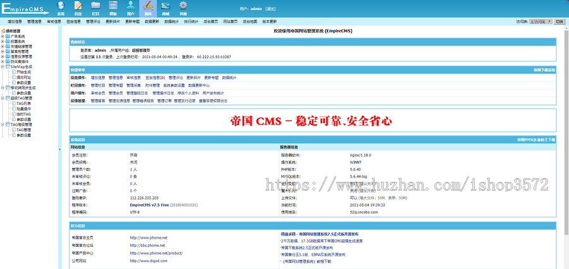This screenshot has height=269, width=569.
Task: Click the 信息反馈管理 folder icon
Action: coord(8,57)
